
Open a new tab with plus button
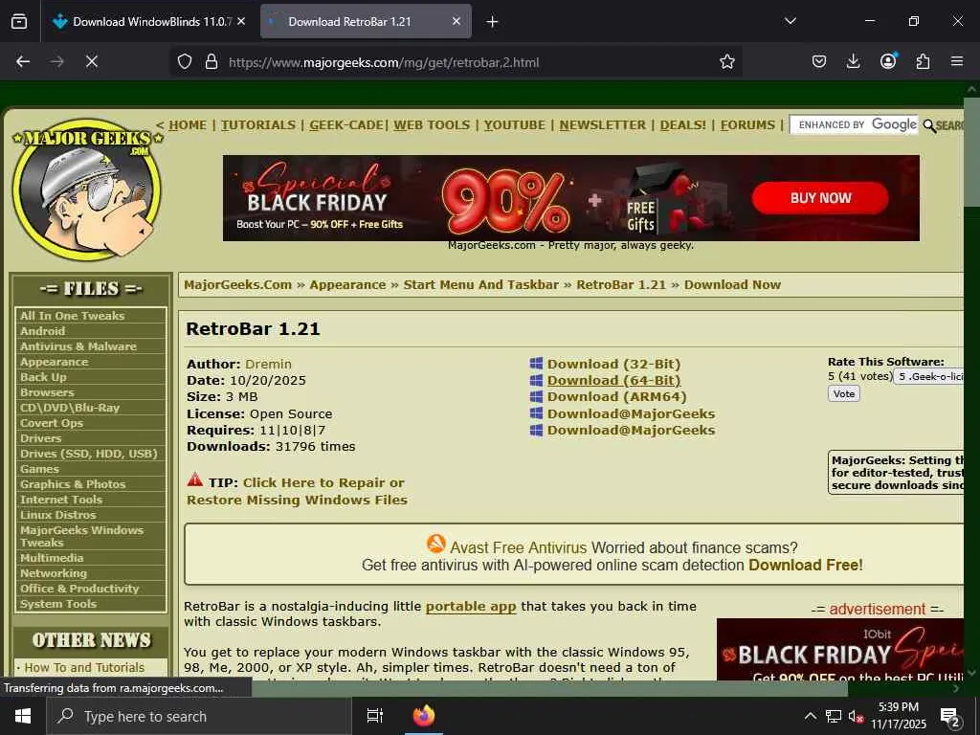point(492,22)
